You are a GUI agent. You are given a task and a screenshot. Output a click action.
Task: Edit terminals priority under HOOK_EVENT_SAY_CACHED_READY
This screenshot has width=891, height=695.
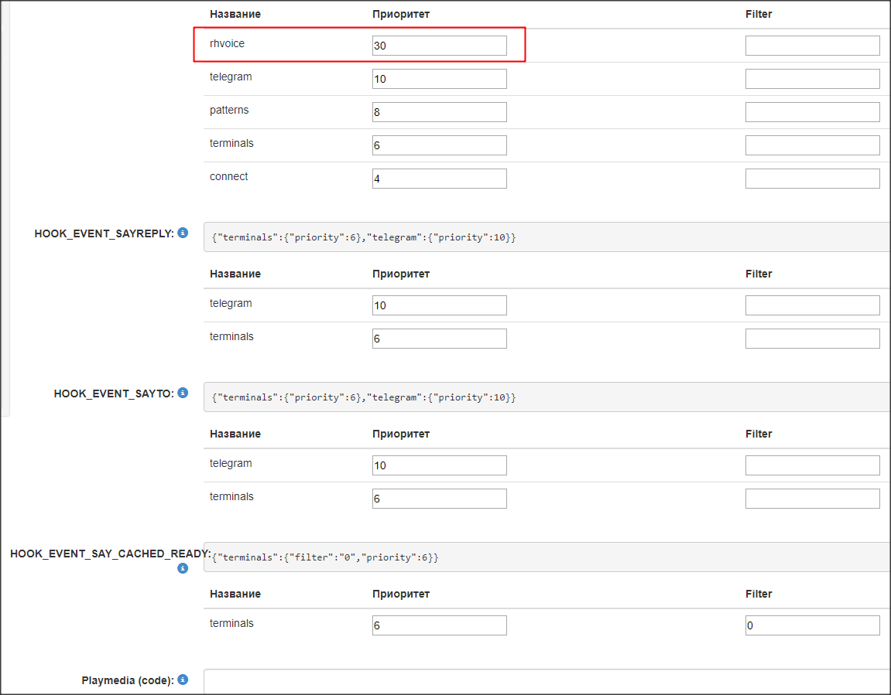click(x=439, y=625)
